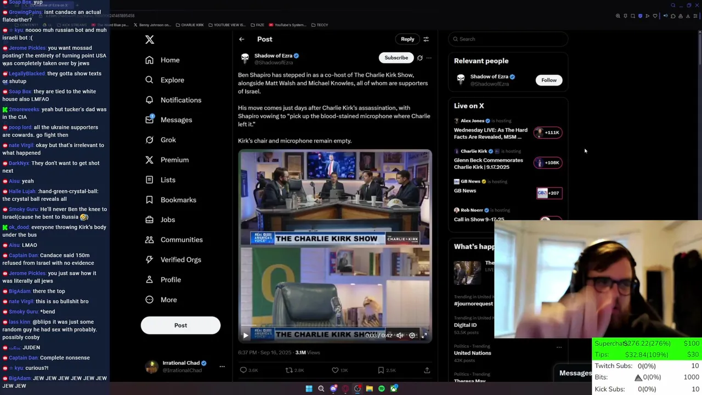Image resolution: width=702 pixels, height=395 pixels.
Task: Click the Verified Orgs lightning icon
Action: (149, 259)
